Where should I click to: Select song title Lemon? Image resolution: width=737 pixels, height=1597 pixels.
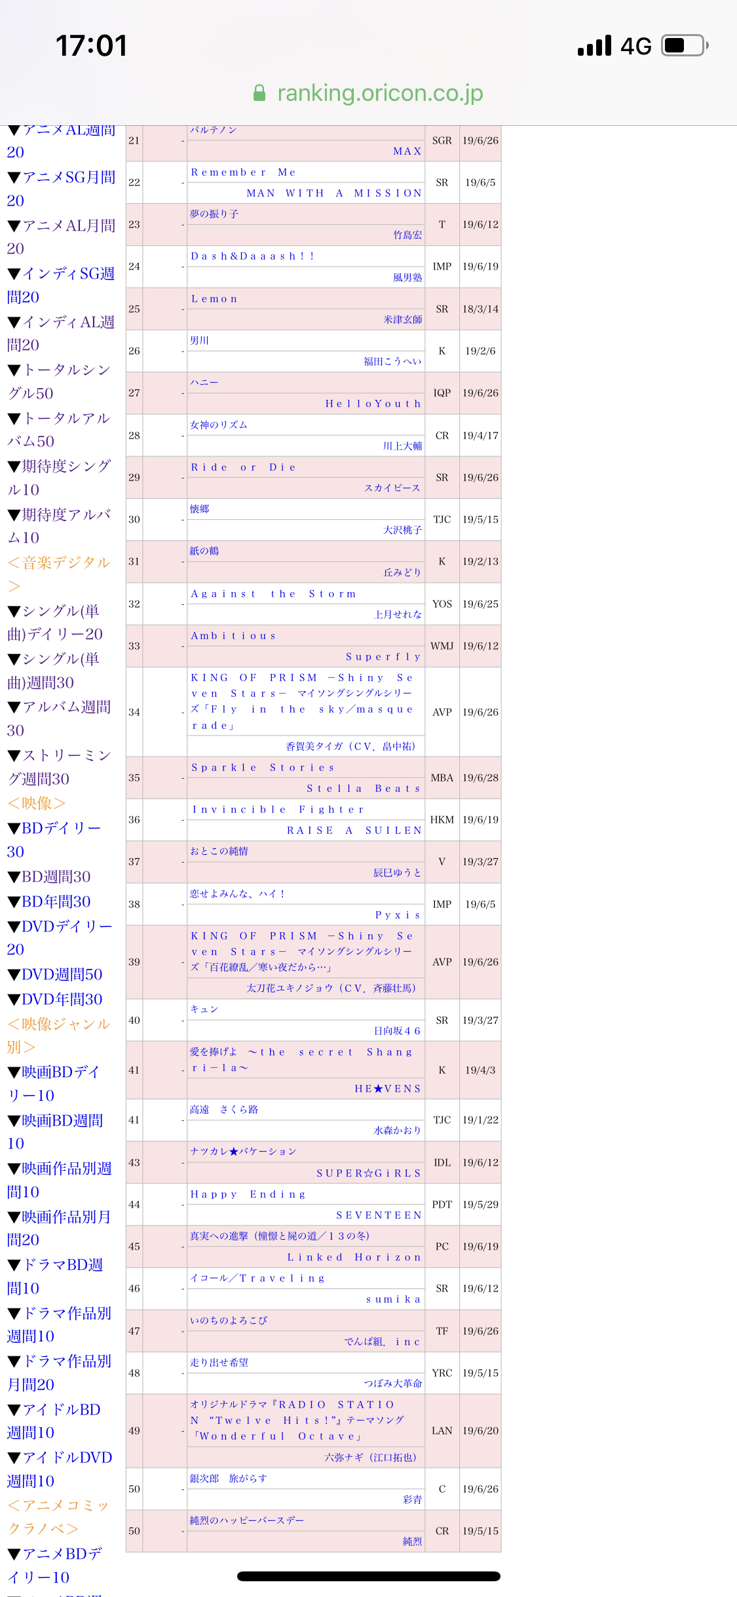[x=214, y=298]
